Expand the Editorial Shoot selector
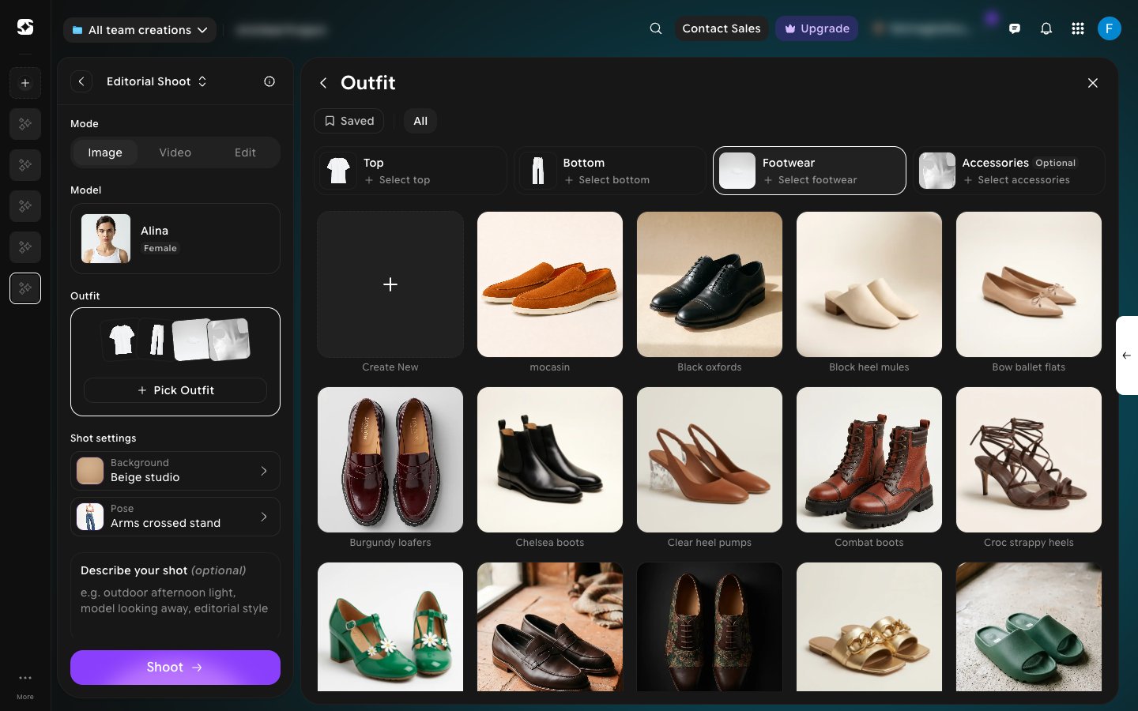The image size is (1138, 711). (156, 81)
